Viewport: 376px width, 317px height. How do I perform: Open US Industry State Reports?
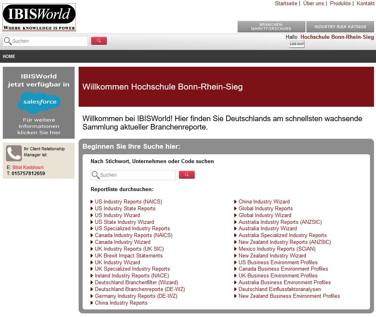coord(125,208)
